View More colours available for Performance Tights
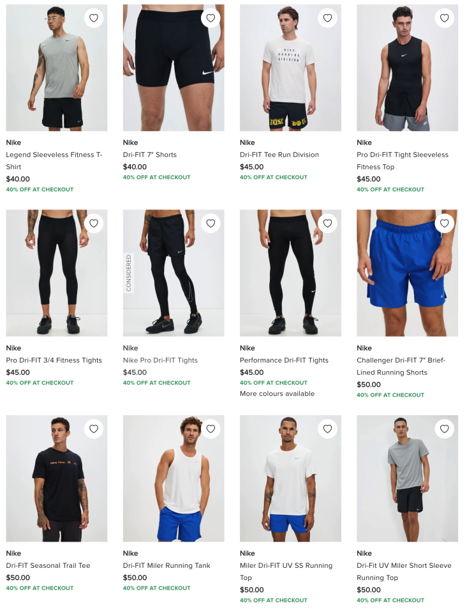The width and height of the screenshot is (474, 610). pyautogui.click(x=277, y=393)
